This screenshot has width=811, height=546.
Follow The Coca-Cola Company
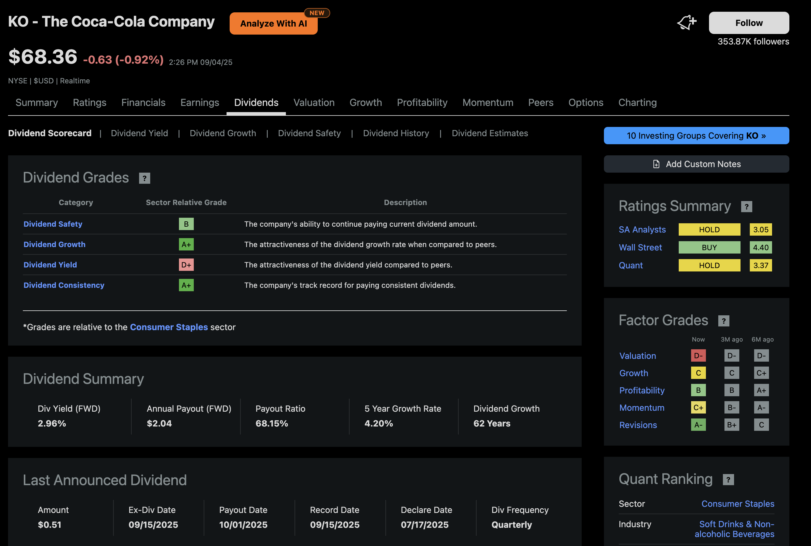pos(749,23)
